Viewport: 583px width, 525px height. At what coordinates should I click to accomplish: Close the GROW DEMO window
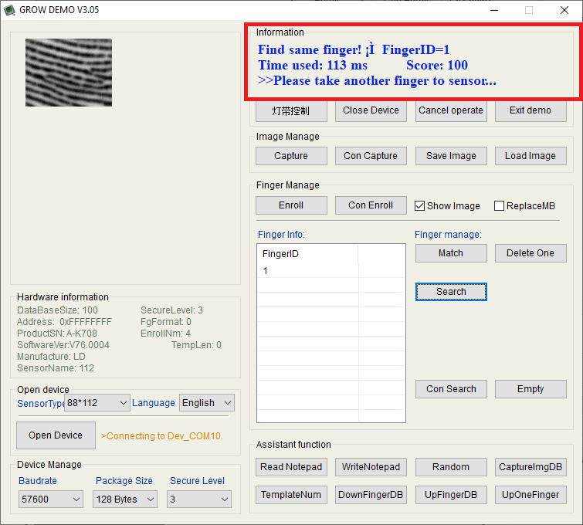pos(564,10)
